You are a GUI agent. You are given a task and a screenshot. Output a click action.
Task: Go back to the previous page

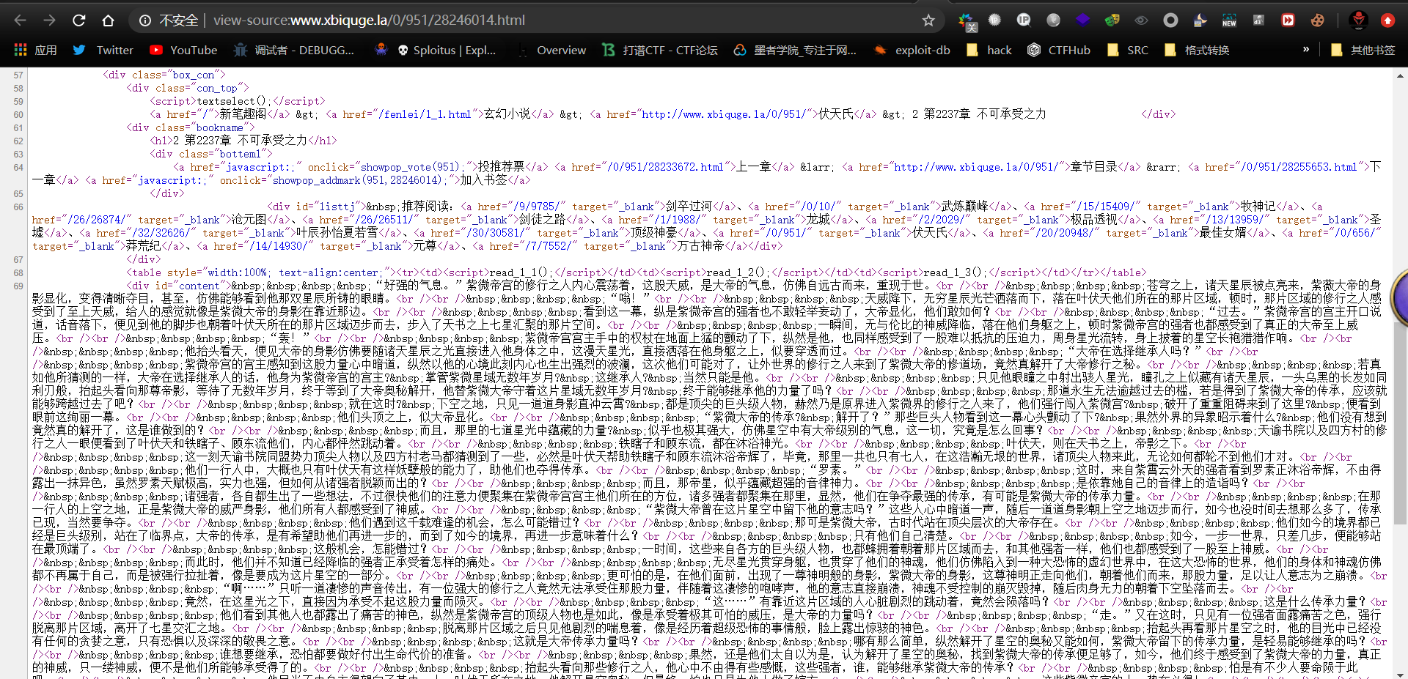[x=20, y=20]
